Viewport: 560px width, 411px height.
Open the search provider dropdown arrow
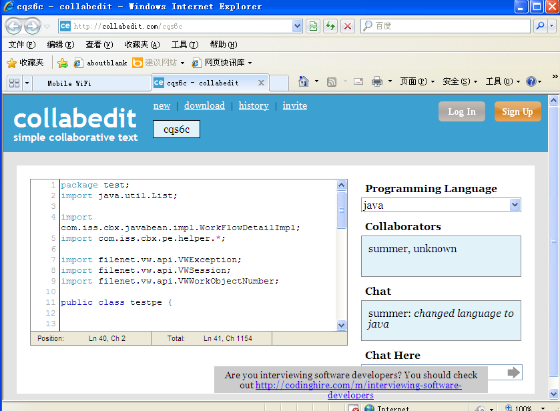tap(552, 26)
